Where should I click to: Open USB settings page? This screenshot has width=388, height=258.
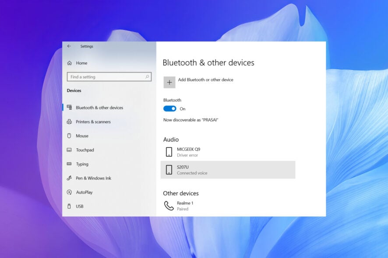[x=80, y=206]
